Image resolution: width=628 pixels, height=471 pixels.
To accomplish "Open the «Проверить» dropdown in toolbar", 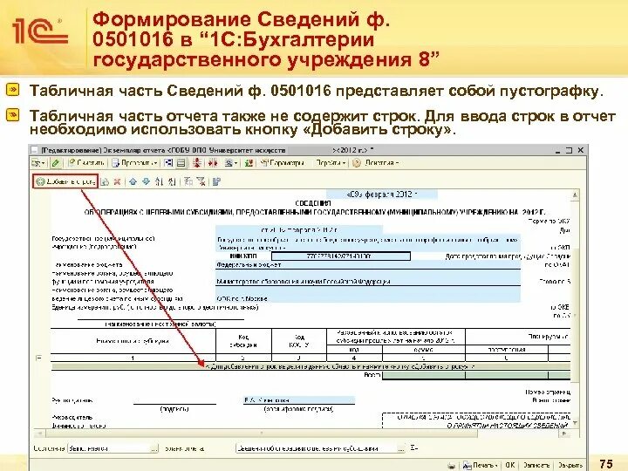I will pyautogui.click(x=135, y=163).
